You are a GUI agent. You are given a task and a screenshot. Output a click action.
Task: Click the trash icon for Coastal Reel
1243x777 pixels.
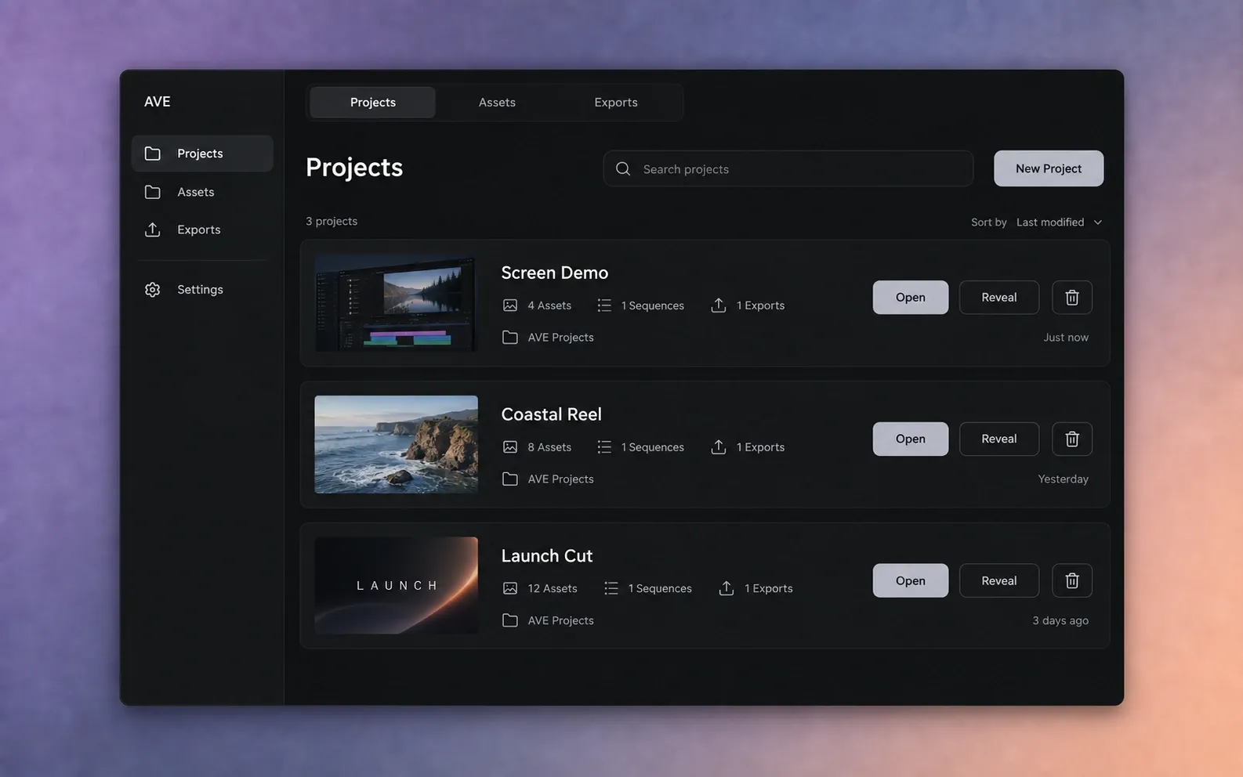click(1071, 439)
